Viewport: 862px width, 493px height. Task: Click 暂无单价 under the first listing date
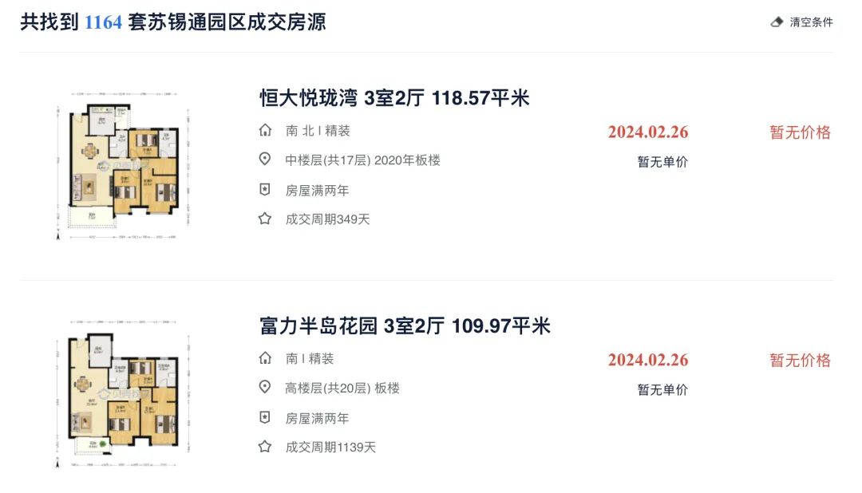pyautogui.click(x=662, y=162)
